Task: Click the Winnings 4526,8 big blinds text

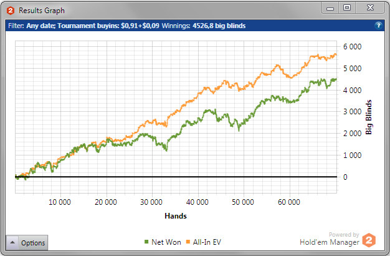Action: [x=204, y=26]
